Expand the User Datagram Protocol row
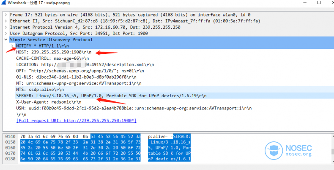Image resolution: width=334 pixels, height=170 pixels. 6,33
